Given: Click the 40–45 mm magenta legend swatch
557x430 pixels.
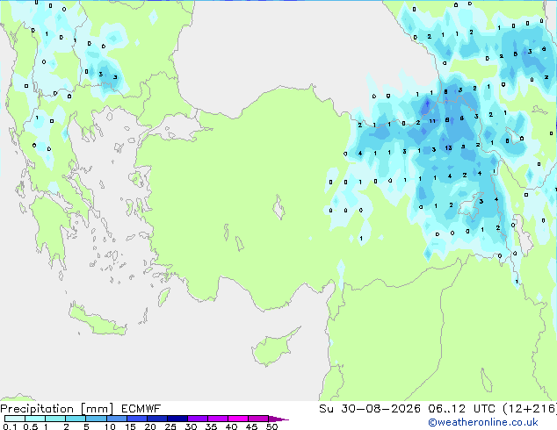Looking at the screenshot, I should pos(238,419).
